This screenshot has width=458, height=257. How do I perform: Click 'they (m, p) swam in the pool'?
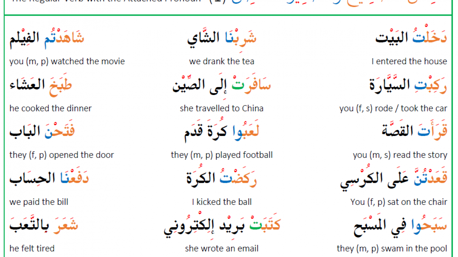pos(392,249)
